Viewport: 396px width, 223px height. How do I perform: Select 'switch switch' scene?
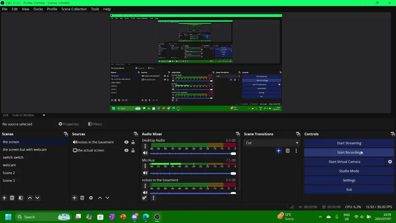click(x=13, y=157)
